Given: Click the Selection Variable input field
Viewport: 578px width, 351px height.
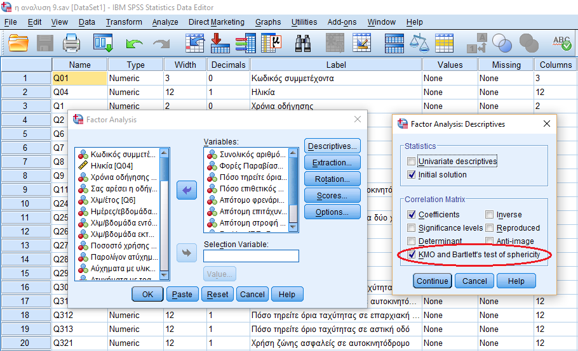Looking at the screenshot, I should click(x=251, y=256).
